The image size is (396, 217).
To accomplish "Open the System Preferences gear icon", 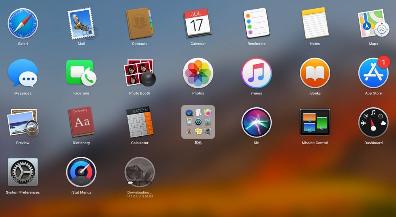I will [x=23, y=172].
